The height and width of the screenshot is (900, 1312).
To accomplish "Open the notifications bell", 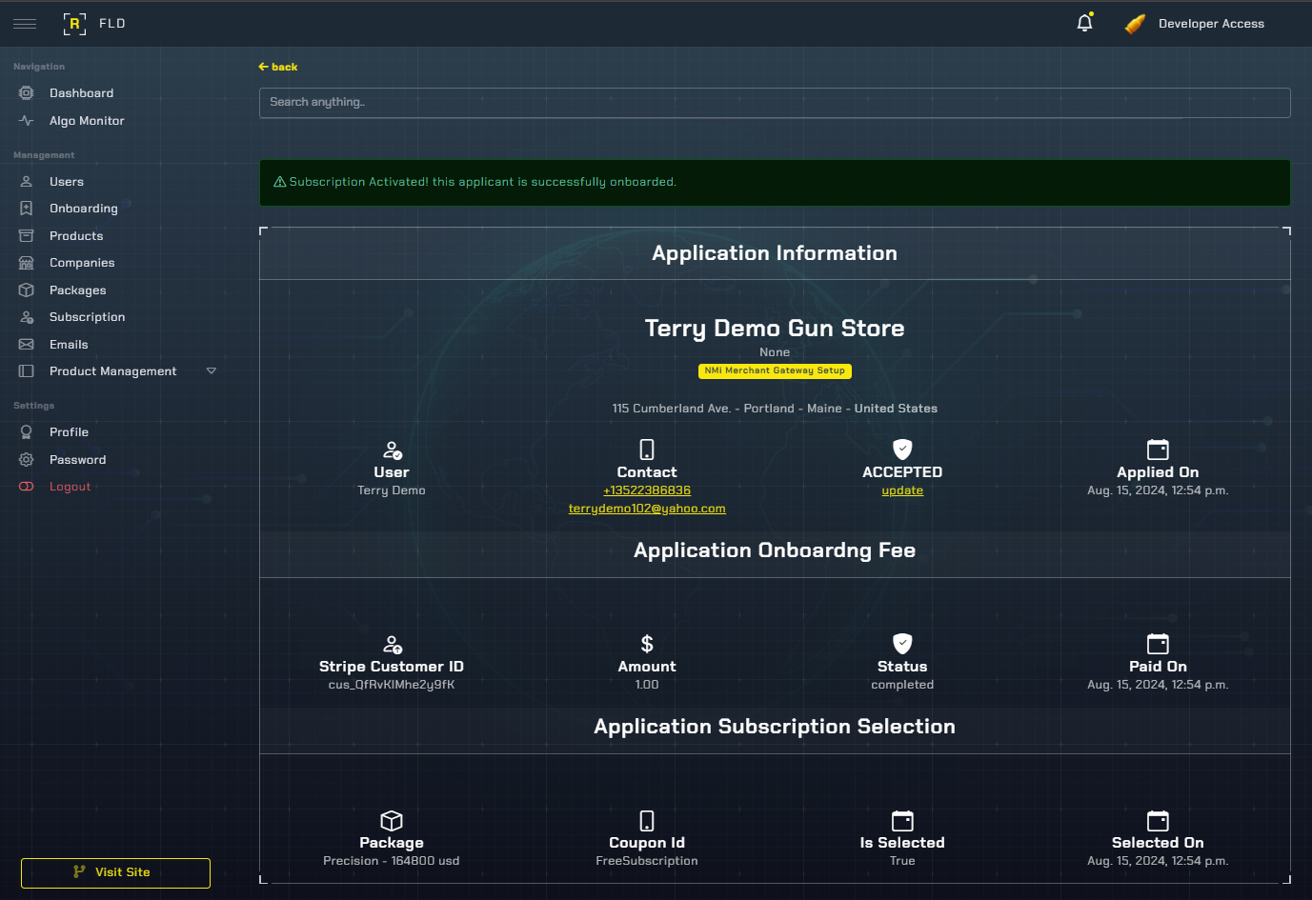I will click(x=1084, y=23).
